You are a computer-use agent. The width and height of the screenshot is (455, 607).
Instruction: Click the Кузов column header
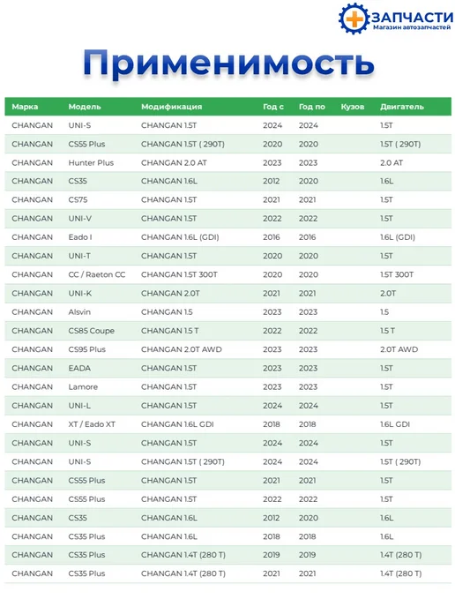pos(353,107)
